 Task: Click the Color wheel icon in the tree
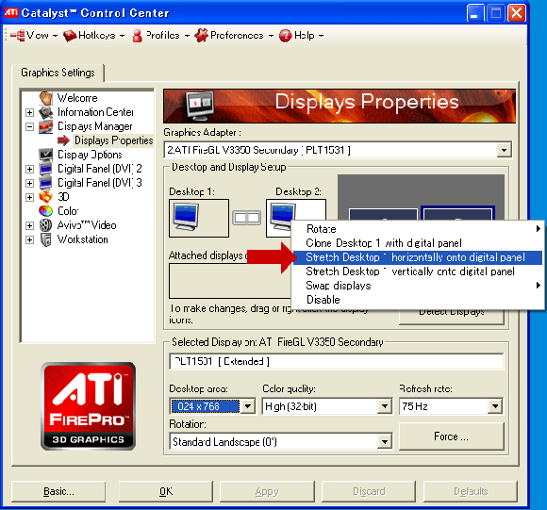45,211
